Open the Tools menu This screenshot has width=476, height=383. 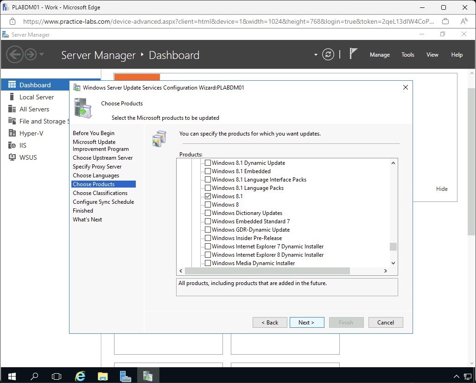408,55
